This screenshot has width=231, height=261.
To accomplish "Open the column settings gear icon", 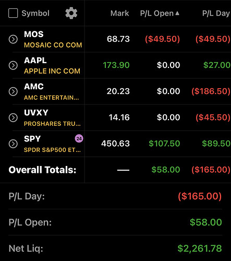I will 71,13.
